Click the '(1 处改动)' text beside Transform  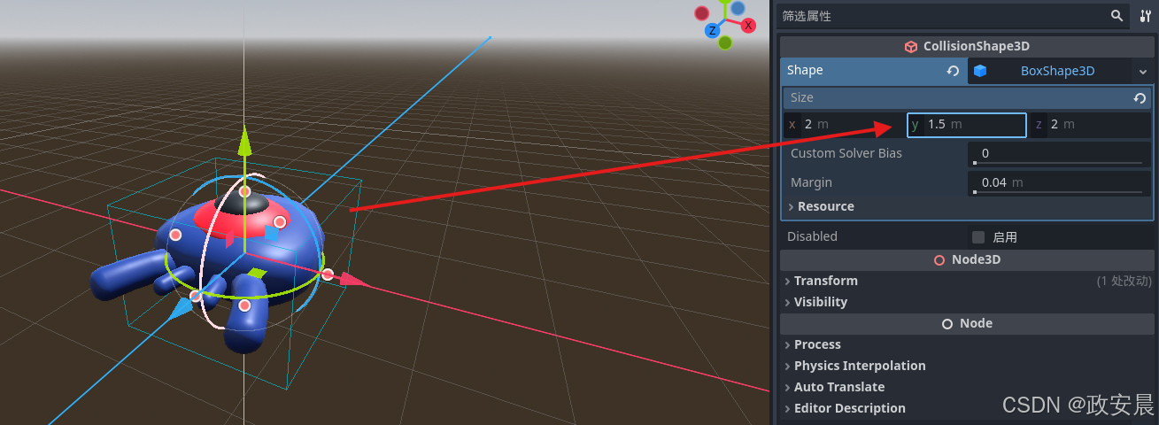[x=1124, y=281]
